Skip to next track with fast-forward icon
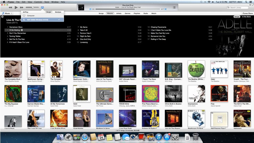The image size is (254, 143). pyautogui.click(x=22, y=7)
